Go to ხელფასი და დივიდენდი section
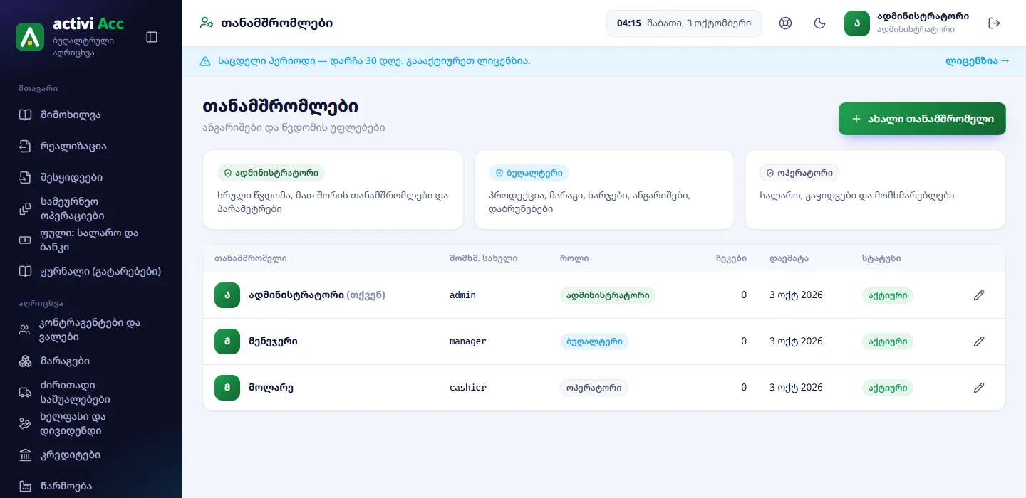Screen dimensions: 1026x498 point(91,423)
